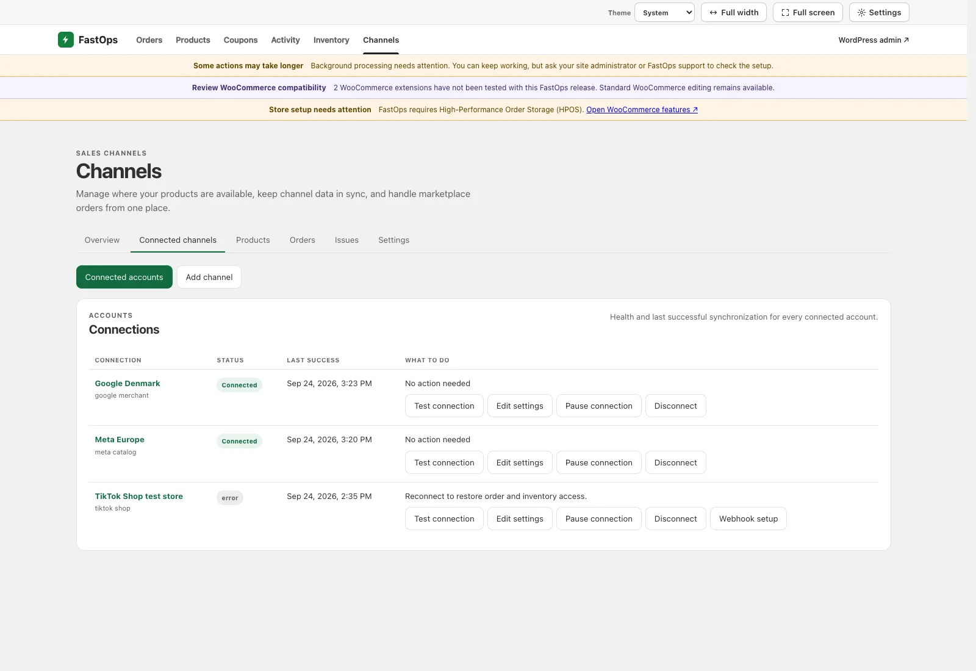
Task: Click the LAST SUCCESS column header
Action: (313, 361)
